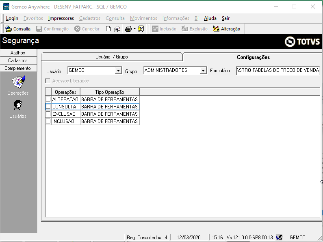Click the 12/03/2020 date in the status bar
The height and width of the screenshot is (242, 323).
pyautogui.click(x=189, y=238)
